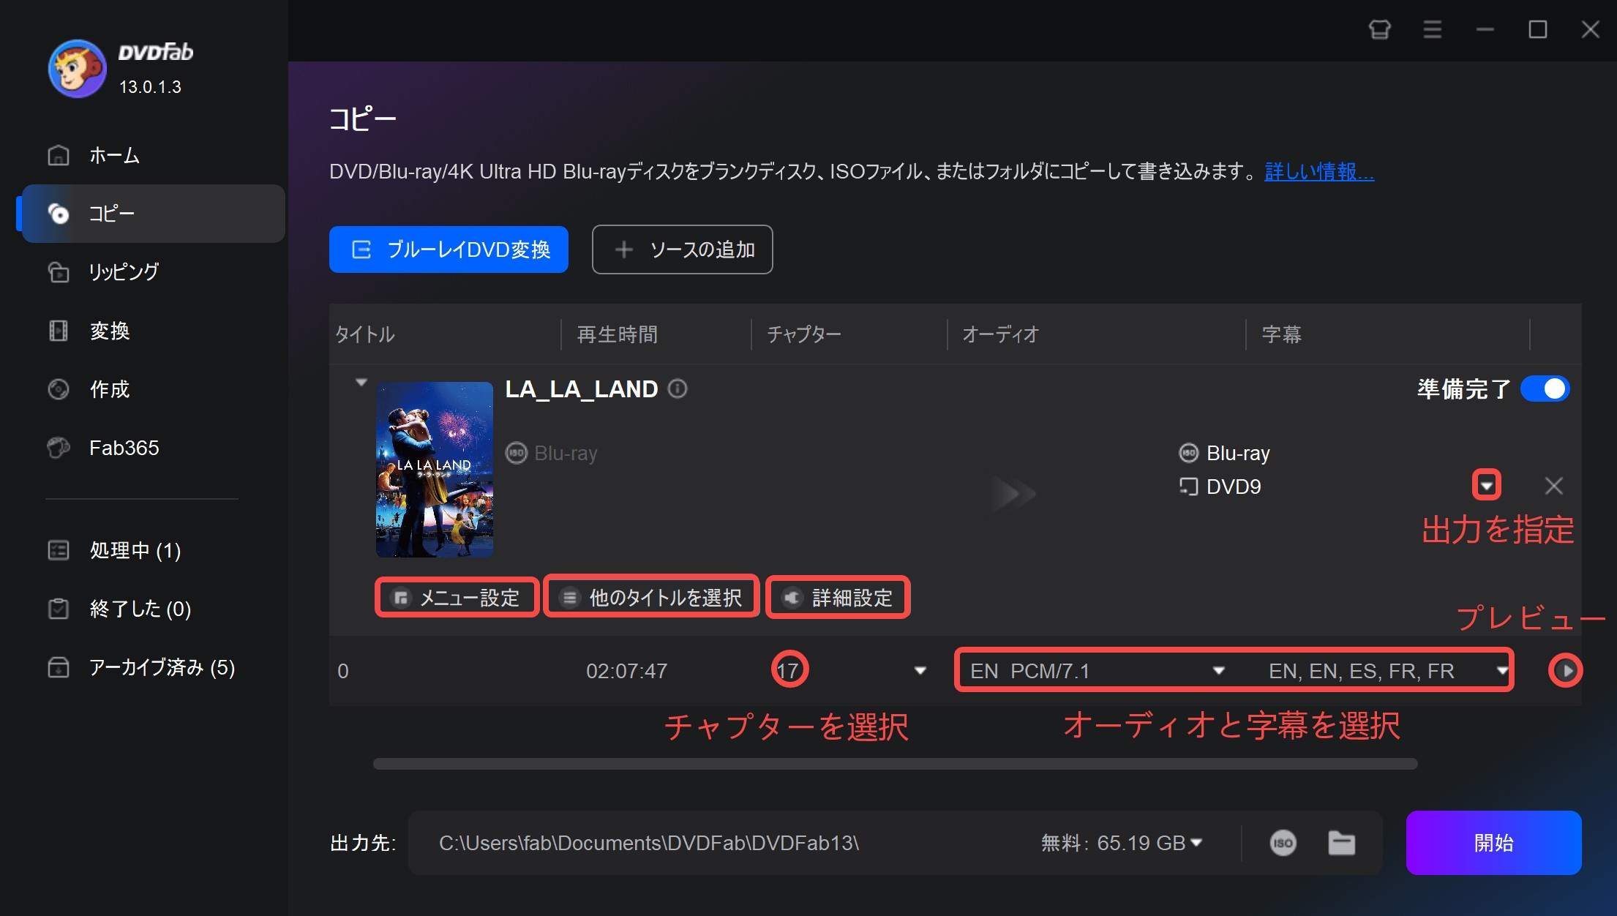The height and width of the screenshot is (916, 1617).
Task: Click 他のタイトルを選択
Action: click(652, 597)
